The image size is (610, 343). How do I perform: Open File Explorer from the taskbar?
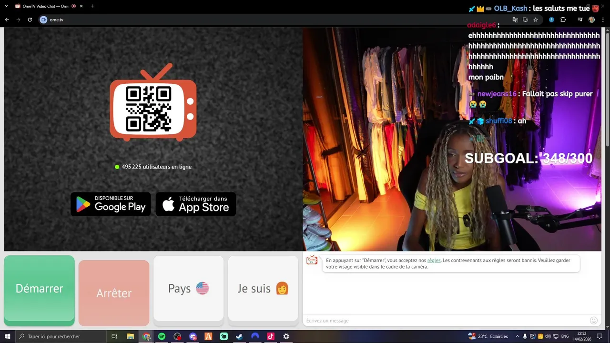point(130,336)
